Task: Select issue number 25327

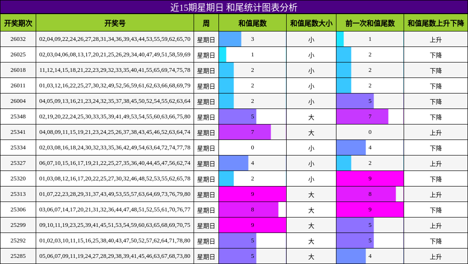Action: tap(18, 163)
